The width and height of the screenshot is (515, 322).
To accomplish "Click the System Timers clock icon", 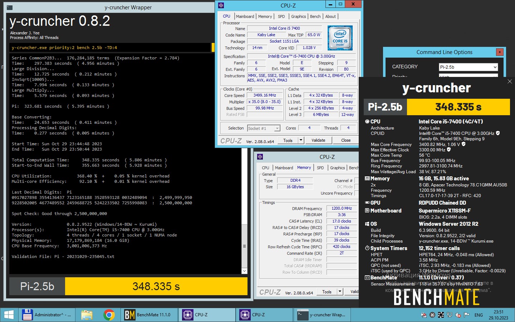I will tap(367, 248).
